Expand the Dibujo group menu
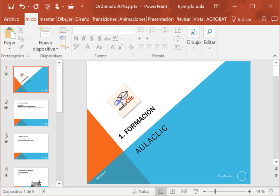Screen dimensions: 280x196 (x=194, y=48)
